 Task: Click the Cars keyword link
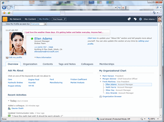[x=10, y=79]
